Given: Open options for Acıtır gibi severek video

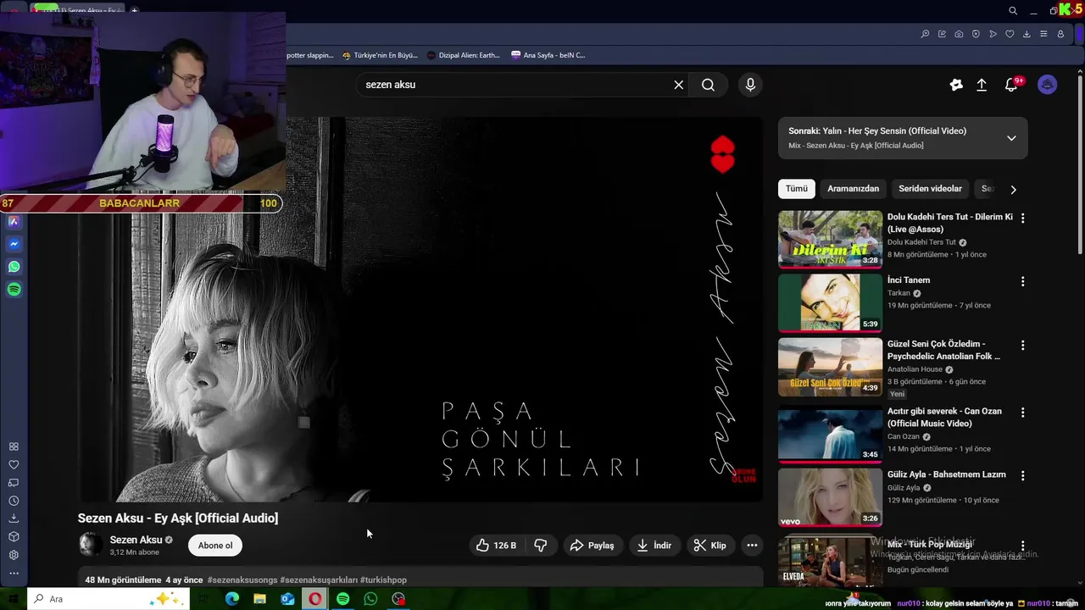Looking at the screenshot, I should click(x=1022, y=413).
